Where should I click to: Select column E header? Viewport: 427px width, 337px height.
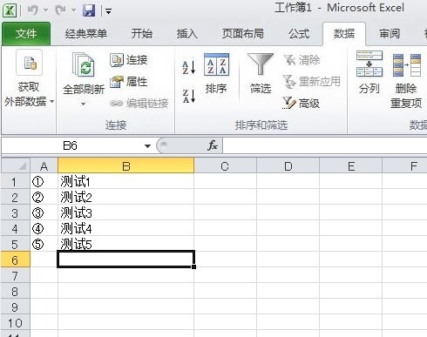pyautogui.click(x=351, y=166)
